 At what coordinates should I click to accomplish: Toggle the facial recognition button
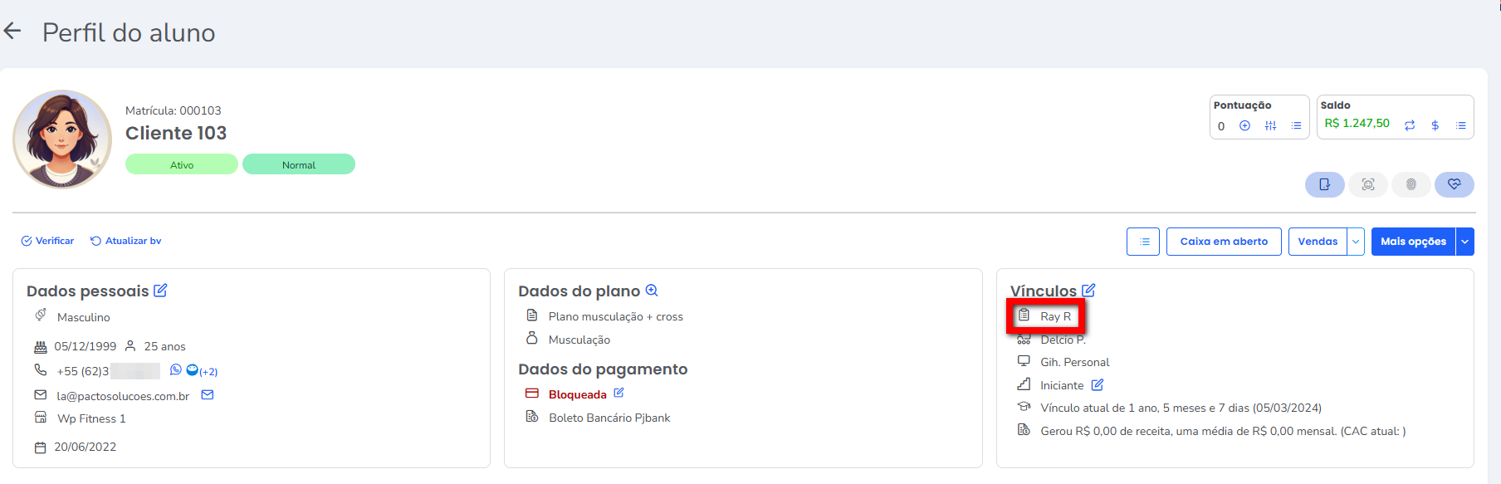click(x=1368, y=184)
